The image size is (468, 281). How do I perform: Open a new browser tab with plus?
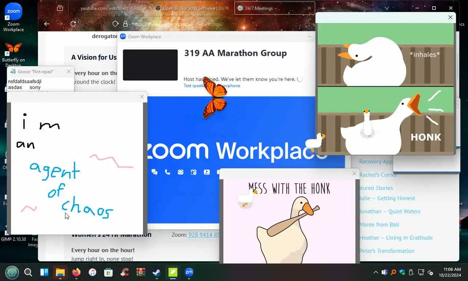(x=323, y=8)
